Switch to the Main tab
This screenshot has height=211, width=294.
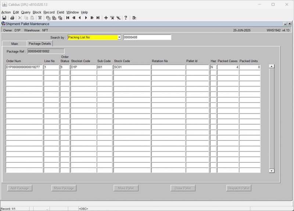14,44
